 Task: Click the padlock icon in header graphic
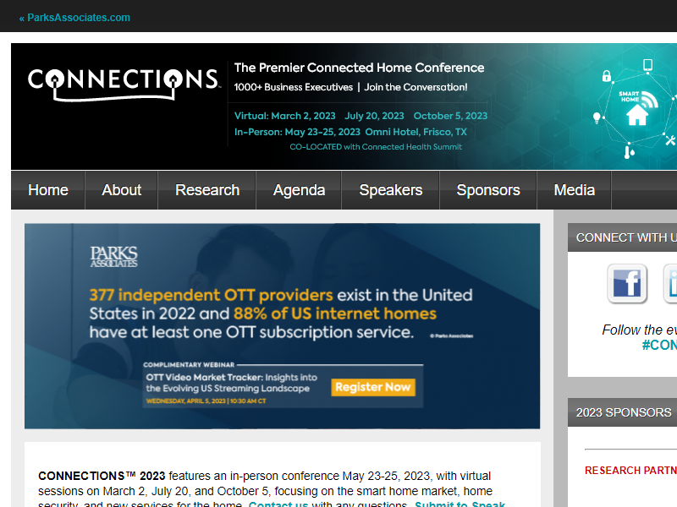pyautogui.click(x=607, y=76)
